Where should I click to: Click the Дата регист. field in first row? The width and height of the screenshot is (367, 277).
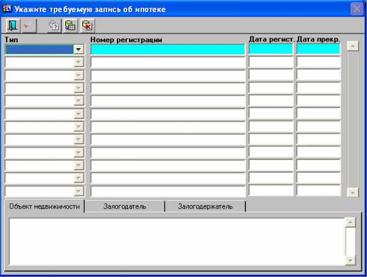[x=271, y=49]
